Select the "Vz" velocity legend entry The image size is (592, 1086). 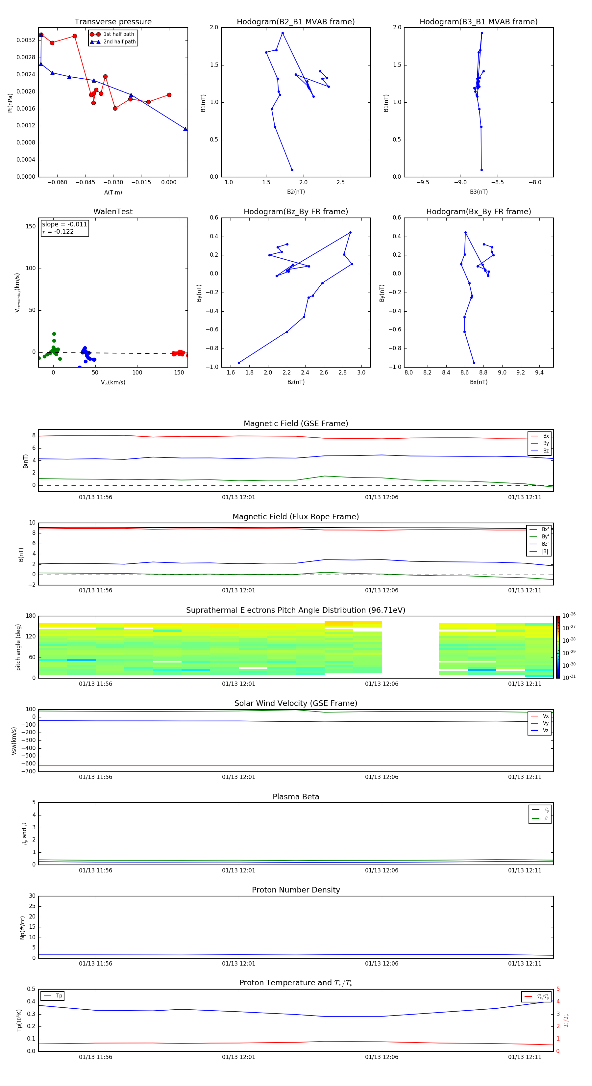tap(540, 731)
